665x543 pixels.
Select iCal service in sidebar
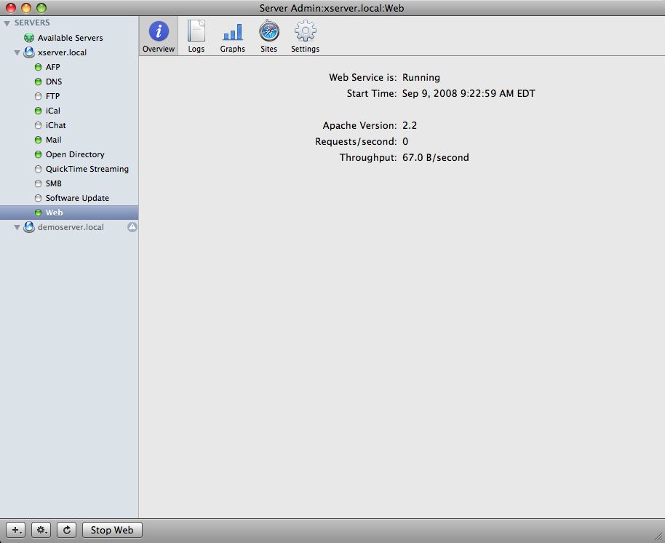click(x=53, y=111)
